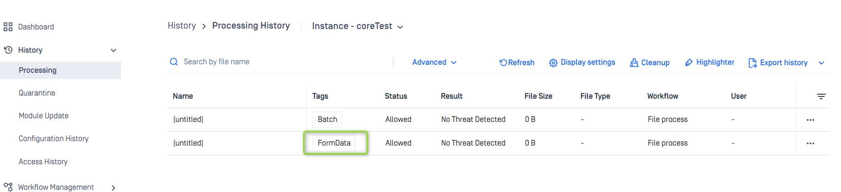Click the Export history button
841x192 pixels.
(778, 63)
